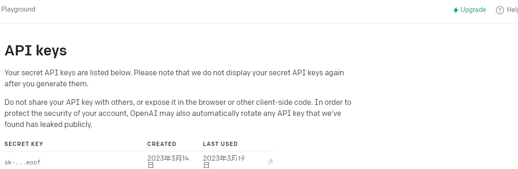
Task: Open the Help menu label
Action: point(512,10)
